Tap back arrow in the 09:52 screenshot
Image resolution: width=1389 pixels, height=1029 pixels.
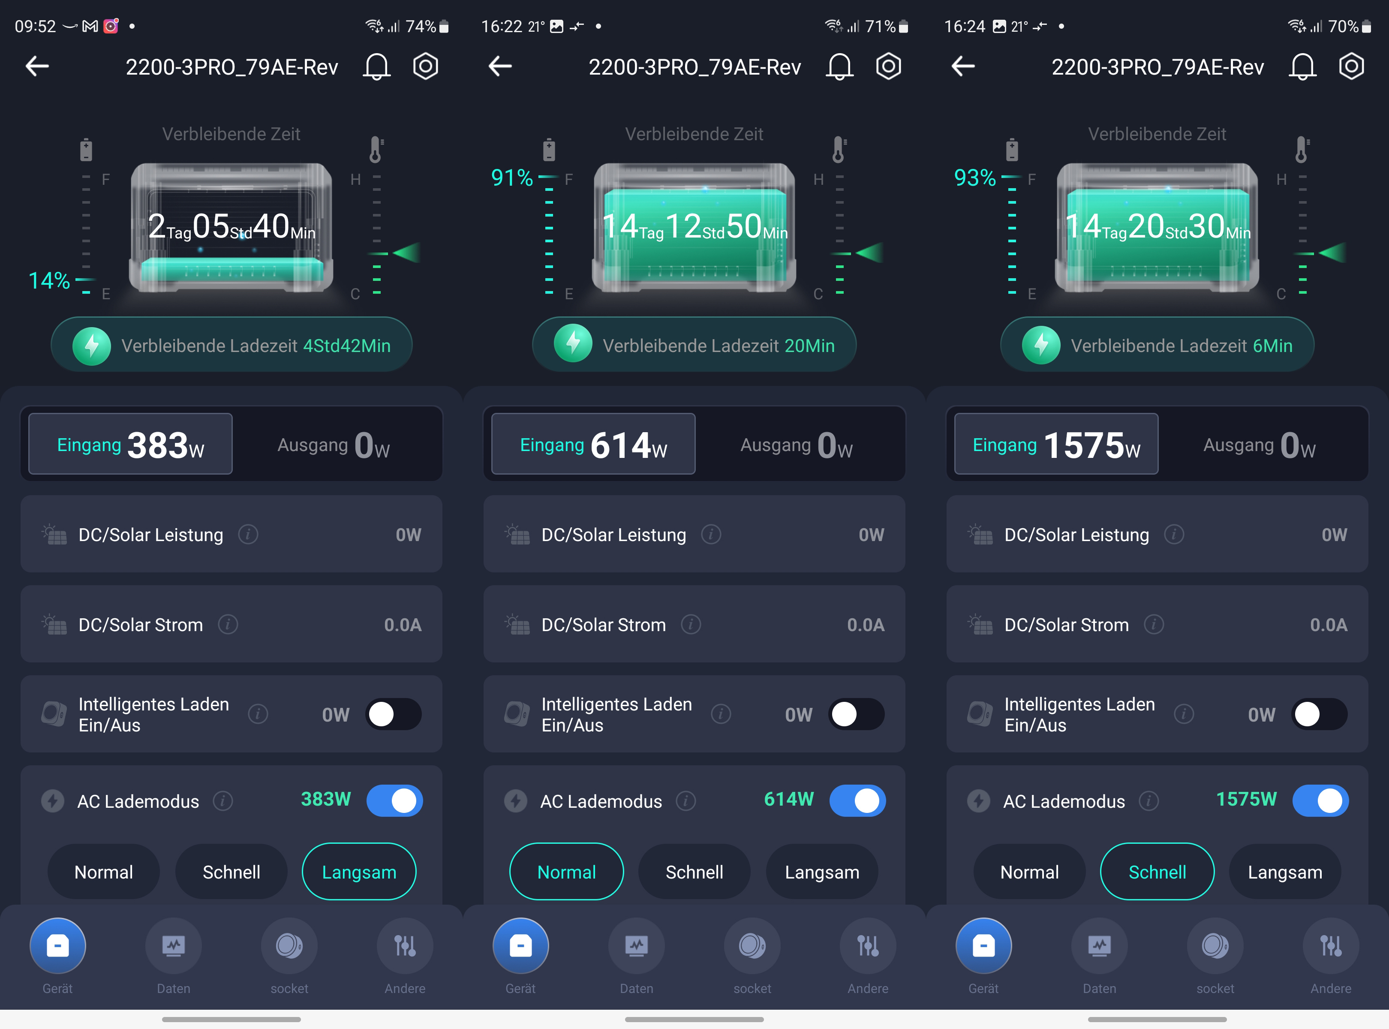coord(37,66)
